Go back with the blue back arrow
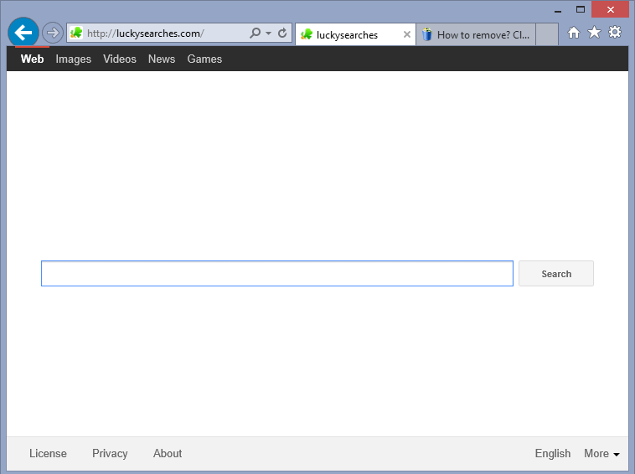This screenshot has width=635, height=474. [23, 33]
